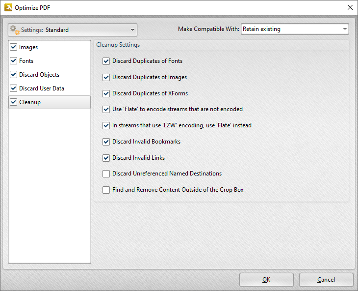358x291 pixels.
Task: Click the OK button
Action: pyautogui.click(x=266, y=280)
